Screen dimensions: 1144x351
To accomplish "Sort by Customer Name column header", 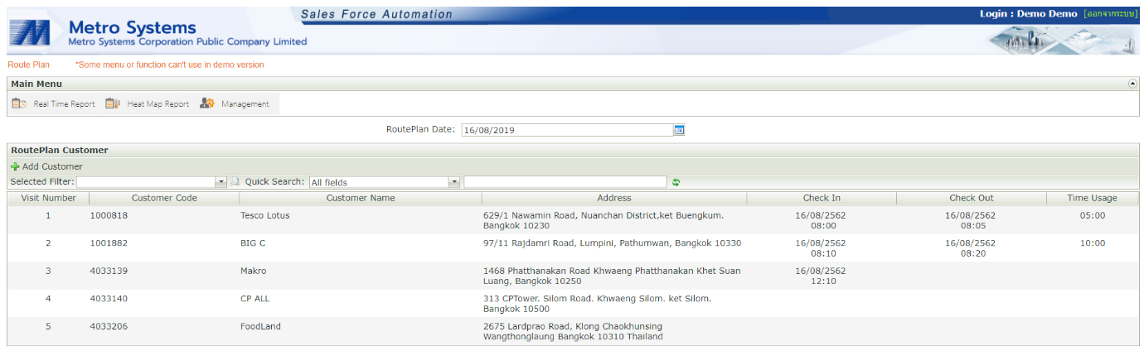I will (x=361, y=198).
